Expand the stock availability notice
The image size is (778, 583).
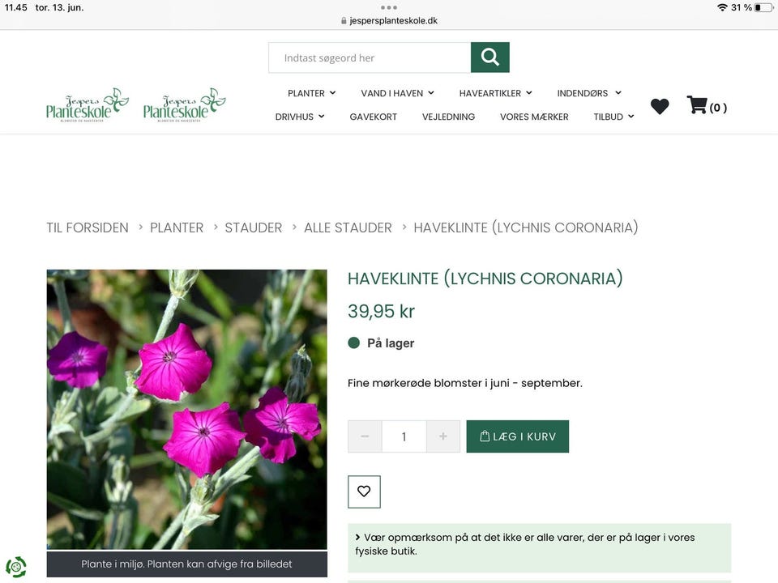(358, 537)
